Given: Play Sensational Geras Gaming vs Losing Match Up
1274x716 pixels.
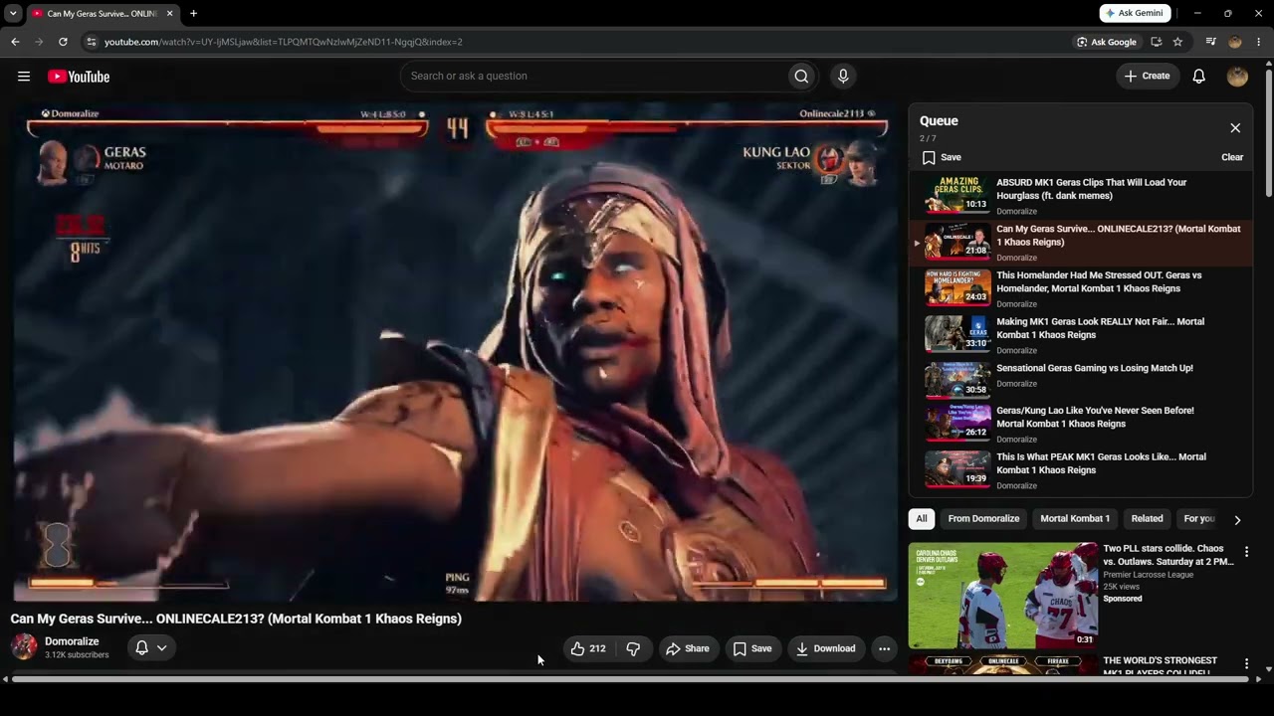Looking at the screenshot, I should pyautogui.click(x=1080, y=380).
